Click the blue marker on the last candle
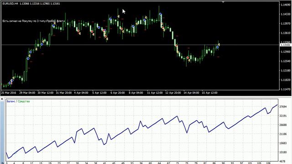Image resolution: width=292 pixels, height=164 pixels. point(217,47)
